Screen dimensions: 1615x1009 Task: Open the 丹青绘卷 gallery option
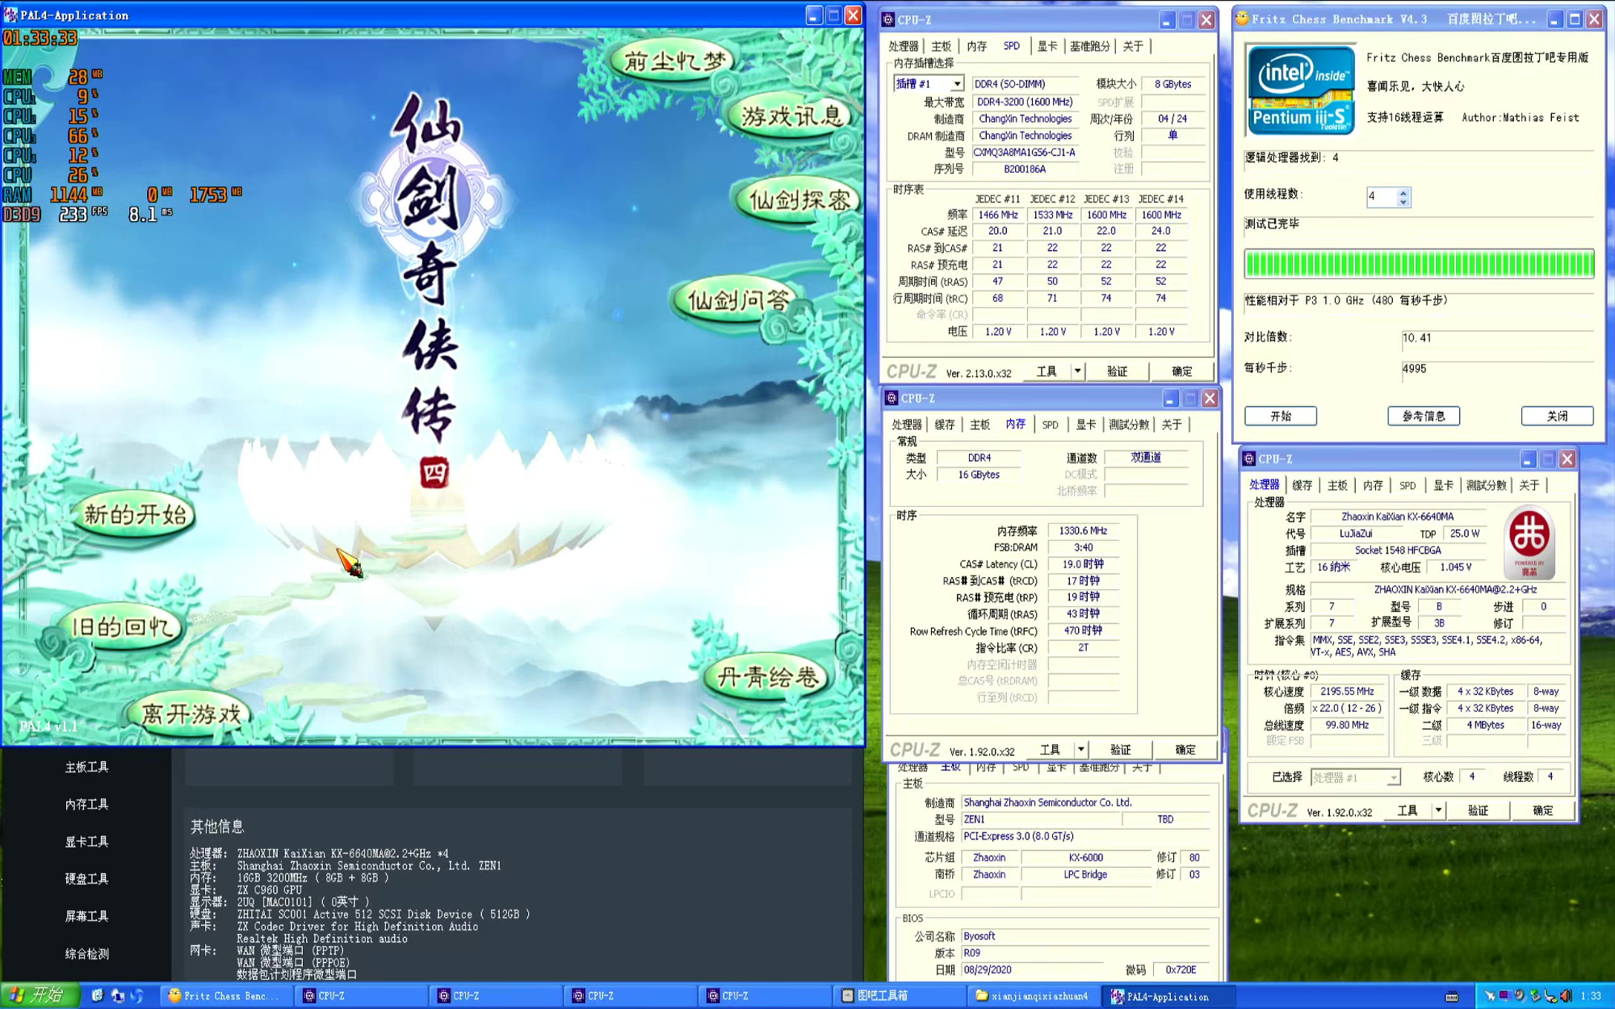coord(767,676)
